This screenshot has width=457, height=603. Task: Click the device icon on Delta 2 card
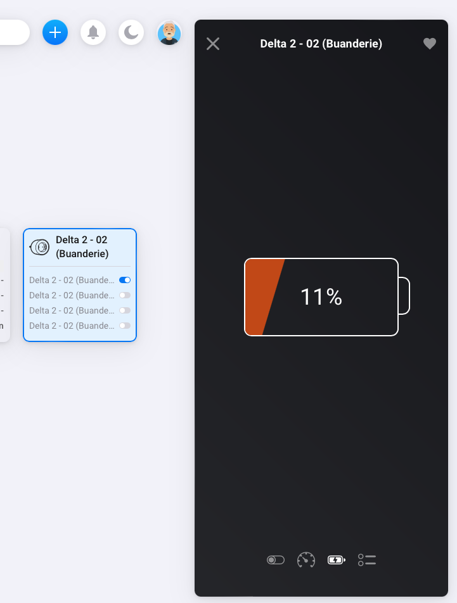[40, 247]
